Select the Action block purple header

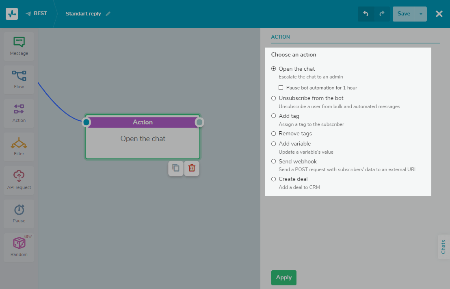tap(143, 122)
